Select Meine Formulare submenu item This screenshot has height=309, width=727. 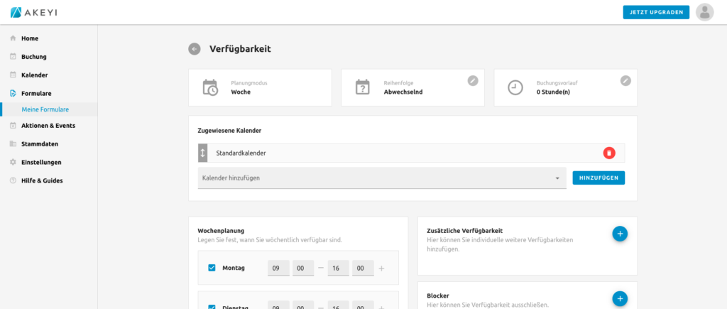tap(45, 109)
